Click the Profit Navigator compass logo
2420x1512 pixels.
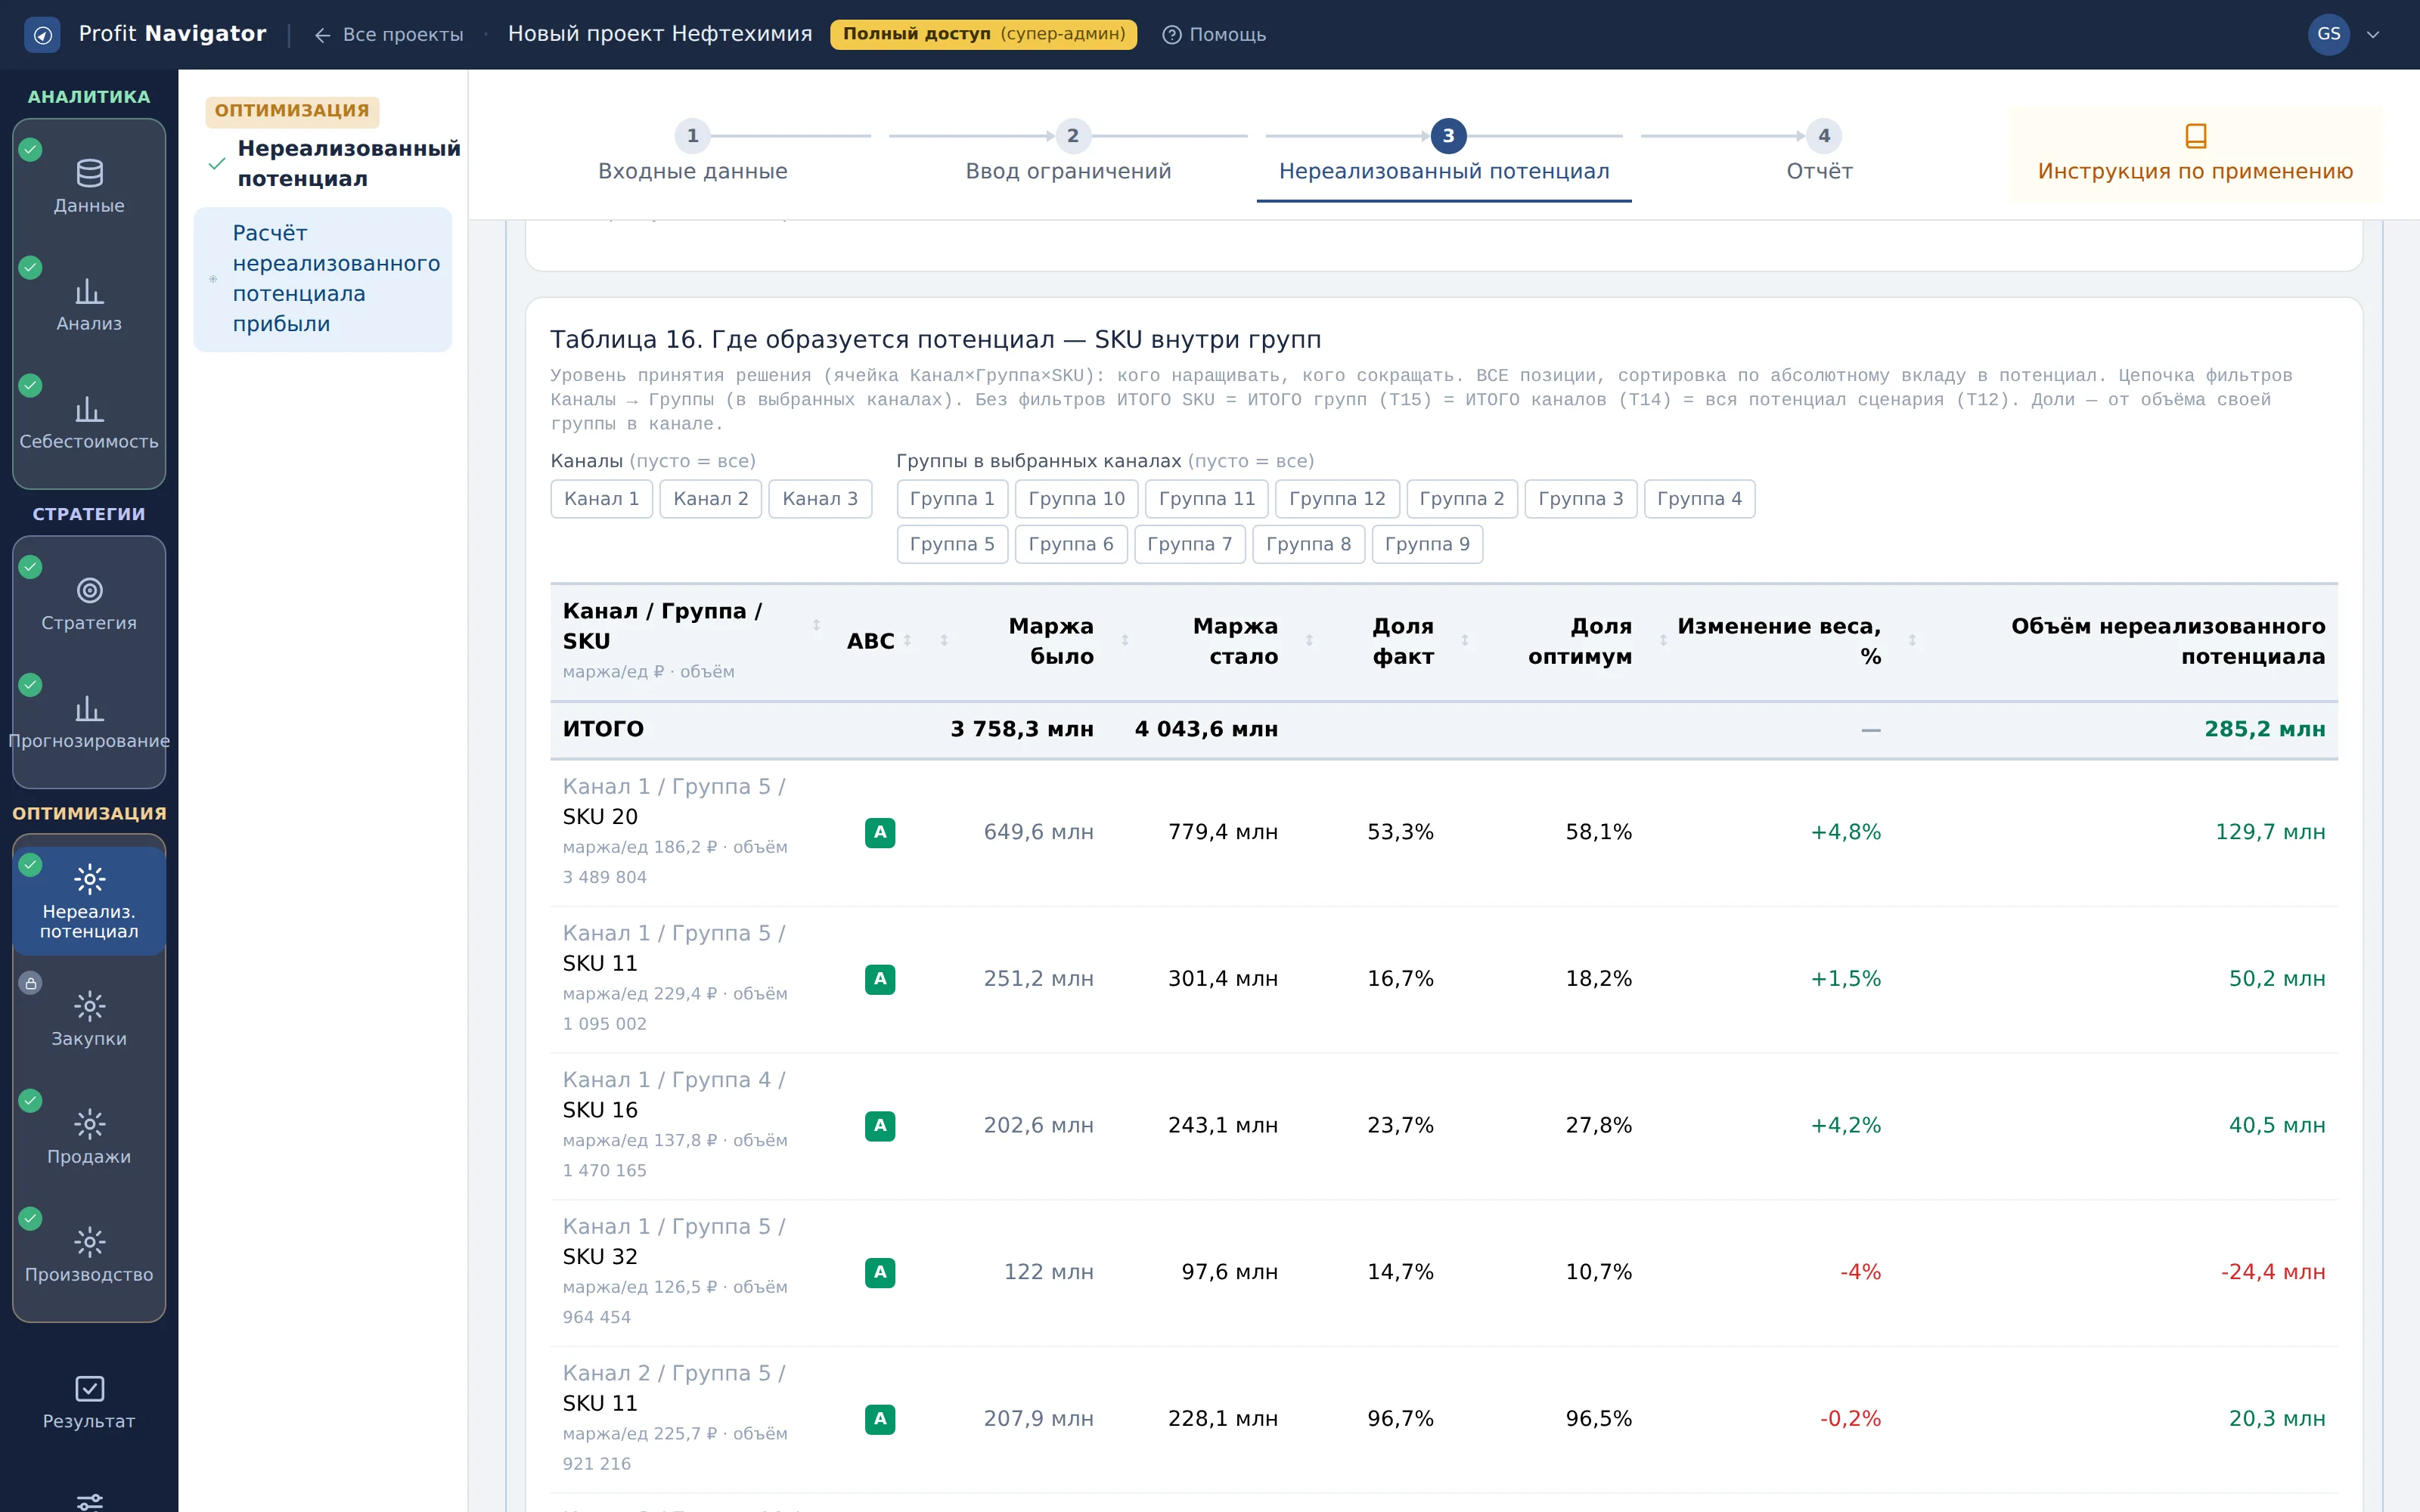[42, 35]
